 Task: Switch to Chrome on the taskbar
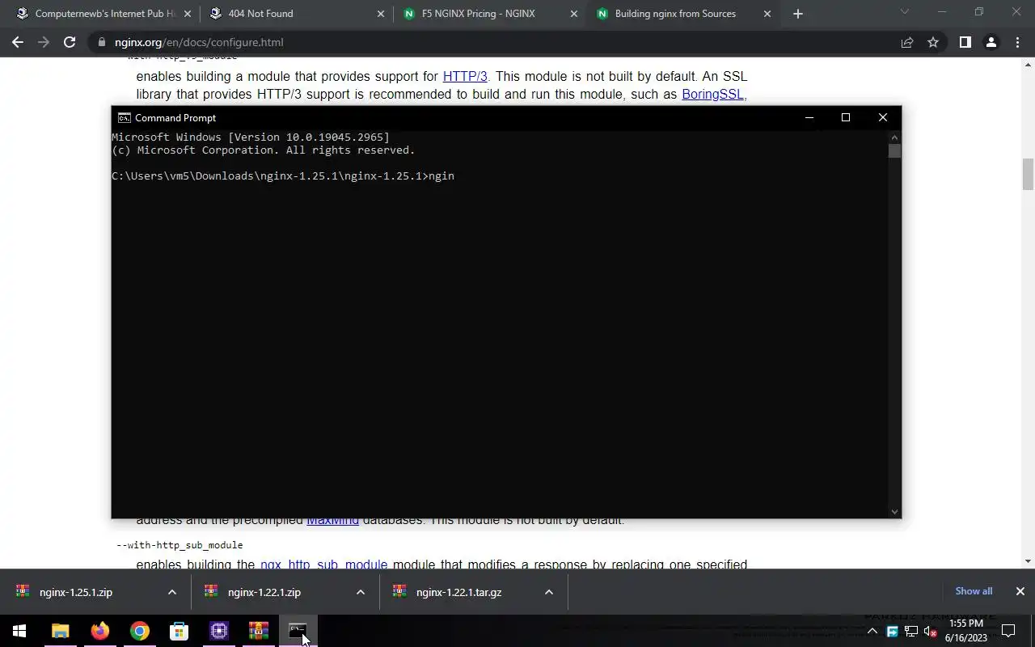139,631
